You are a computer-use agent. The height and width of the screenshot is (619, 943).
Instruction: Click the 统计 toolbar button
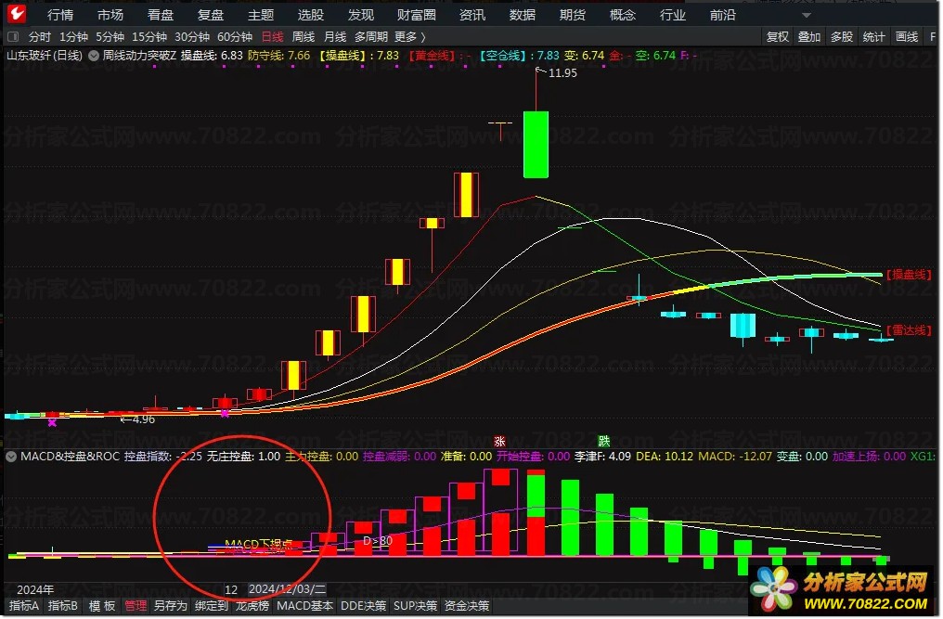point(873,37)
